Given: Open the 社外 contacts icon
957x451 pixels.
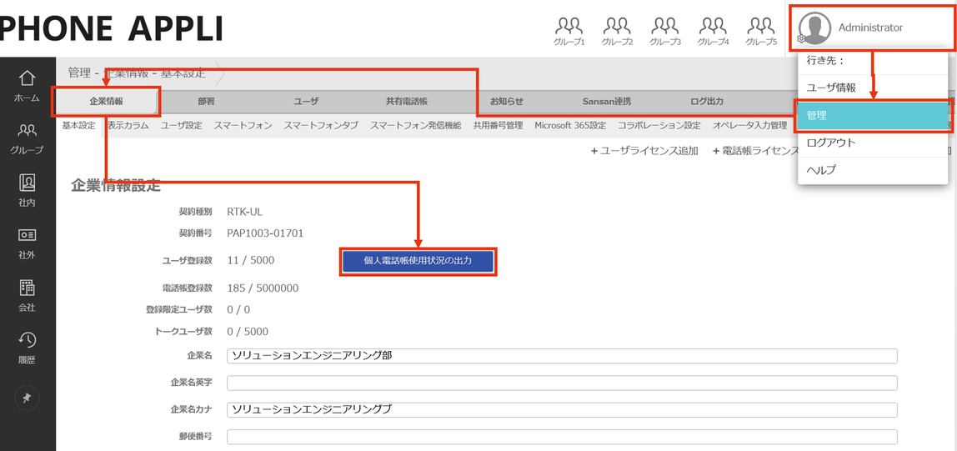Looking at the screenshot, I should click(x=27, y=243).
